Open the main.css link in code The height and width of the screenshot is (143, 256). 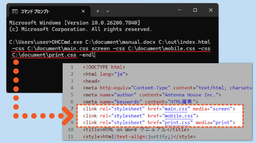click(x=176, y=109)
